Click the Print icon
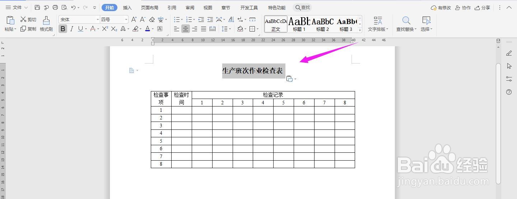Image resolution: width=517 pixels, height=199 pixels. 55,8
